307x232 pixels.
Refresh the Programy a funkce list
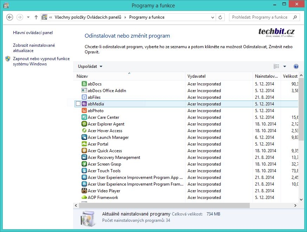click(x=220, y=17)
